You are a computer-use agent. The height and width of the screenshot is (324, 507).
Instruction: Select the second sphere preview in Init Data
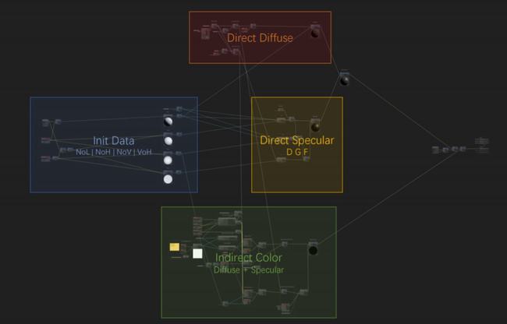[168, 141]
